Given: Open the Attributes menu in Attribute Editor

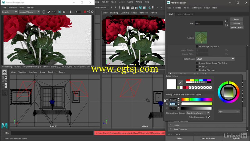Looking at the screenshot, I should (197, 8).
